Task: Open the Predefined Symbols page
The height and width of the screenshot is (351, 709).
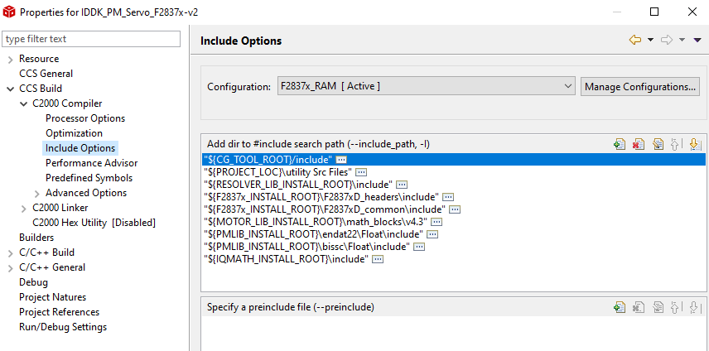Action: point(89,178)
